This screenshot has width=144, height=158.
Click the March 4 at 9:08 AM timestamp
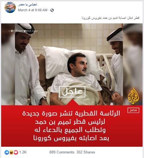[x=33, y=10]
